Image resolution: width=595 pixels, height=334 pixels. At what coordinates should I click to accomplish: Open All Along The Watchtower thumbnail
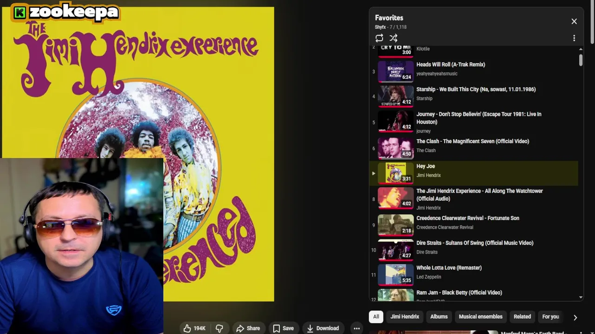[x=396, y=198]
